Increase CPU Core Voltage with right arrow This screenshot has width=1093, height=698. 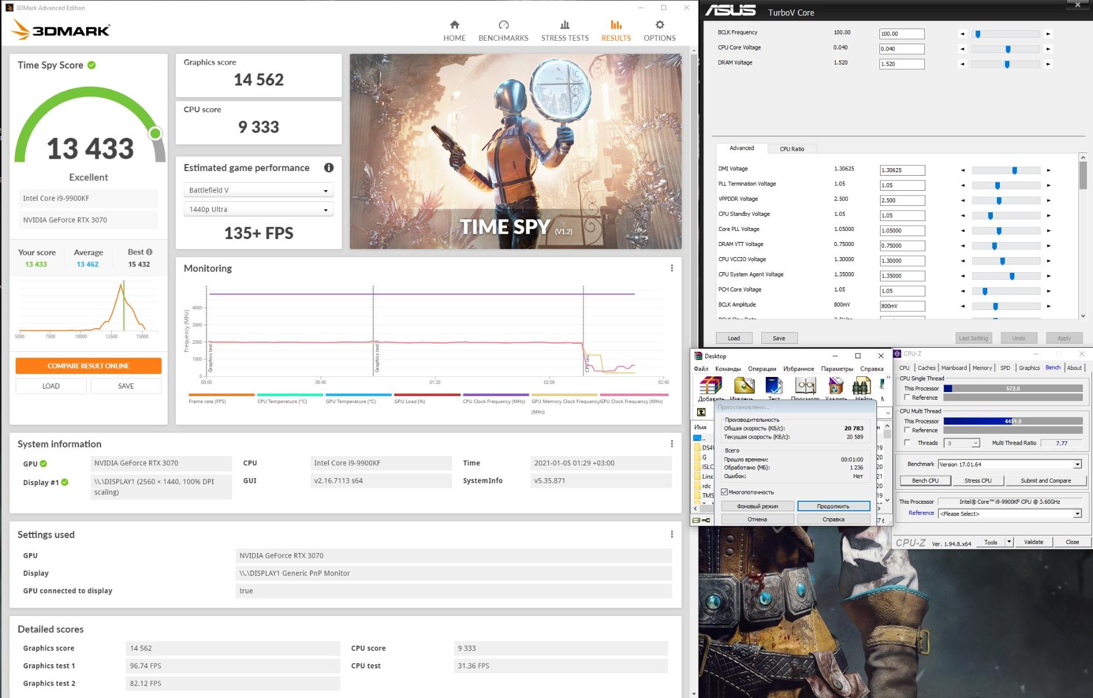coord(1048,49)
